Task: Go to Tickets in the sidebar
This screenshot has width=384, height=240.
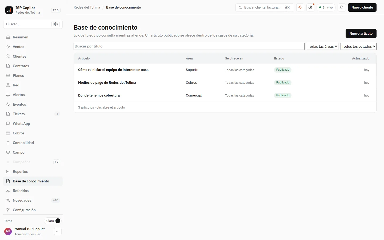Action: click(x=33, y=114)
